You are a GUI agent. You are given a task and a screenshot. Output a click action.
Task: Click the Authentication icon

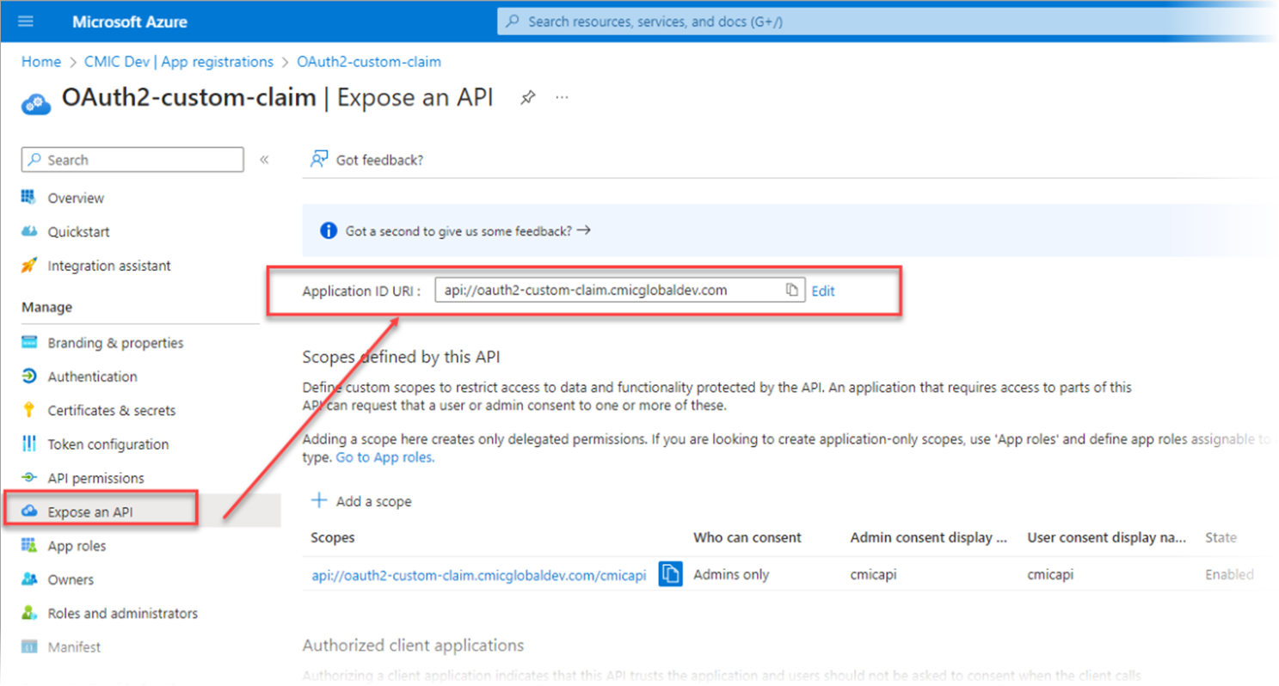(x=30, y=377)
